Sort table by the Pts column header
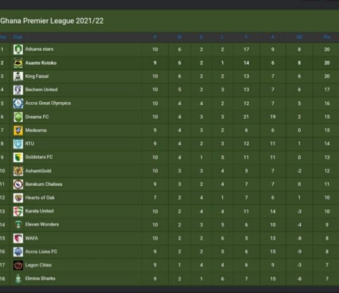Image resolution: width=339 pixels, height=293 pixels. pos(327,37)
